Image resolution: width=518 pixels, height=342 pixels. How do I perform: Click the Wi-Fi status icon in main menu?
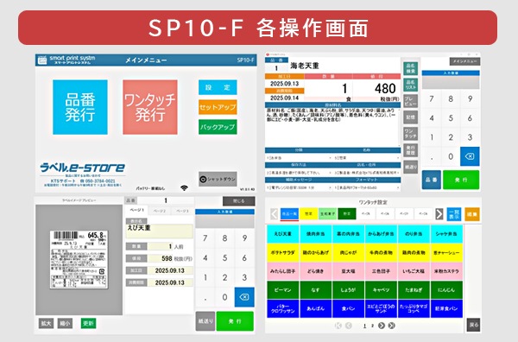tap(184, 187)
